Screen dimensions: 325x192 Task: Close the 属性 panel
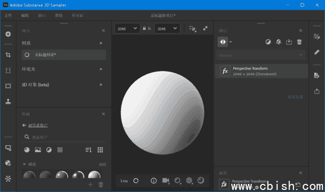pos(301,173)
